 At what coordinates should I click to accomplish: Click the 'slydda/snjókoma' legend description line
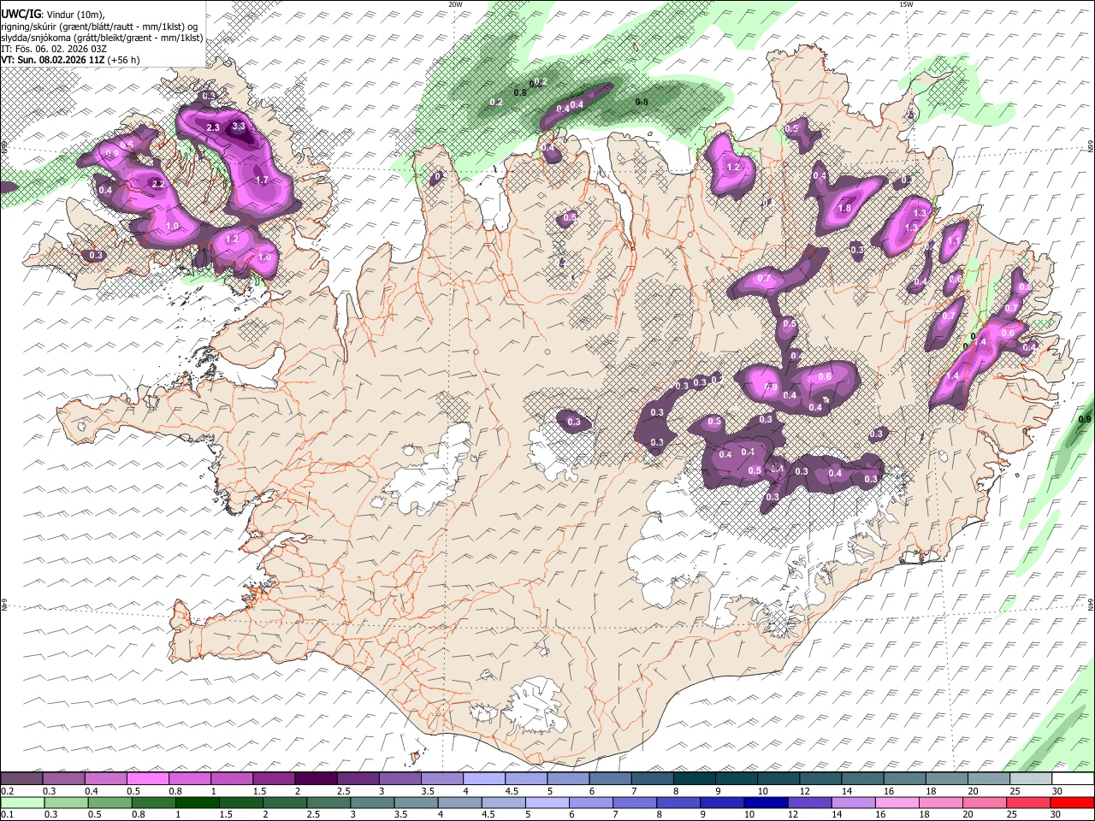(x=102, y=37)
